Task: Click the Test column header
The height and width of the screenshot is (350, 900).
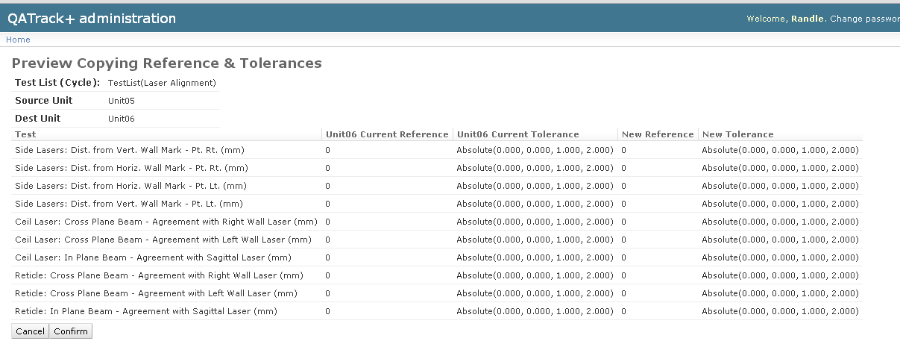Action: [25, 134]
